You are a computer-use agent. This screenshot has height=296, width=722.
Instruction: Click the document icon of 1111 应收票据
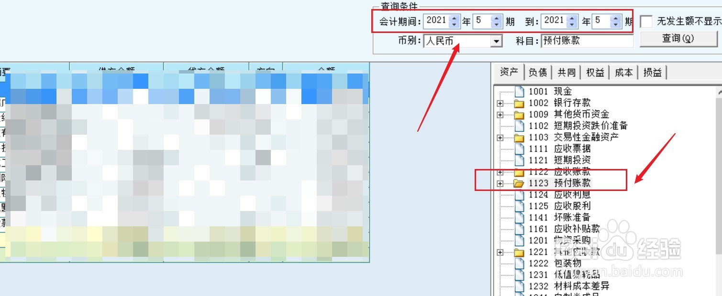pyautogui.click(x=519, y=148)
